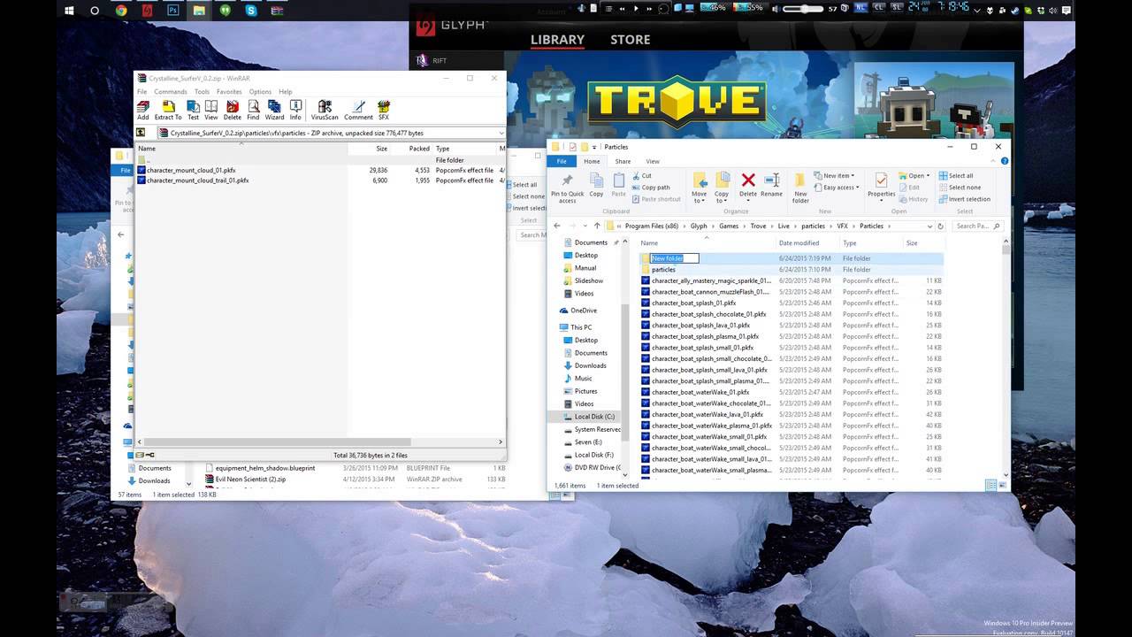Switch to the View ribbon tab
The height and width of the screenshot is (637, 1132).
(653, 161)
